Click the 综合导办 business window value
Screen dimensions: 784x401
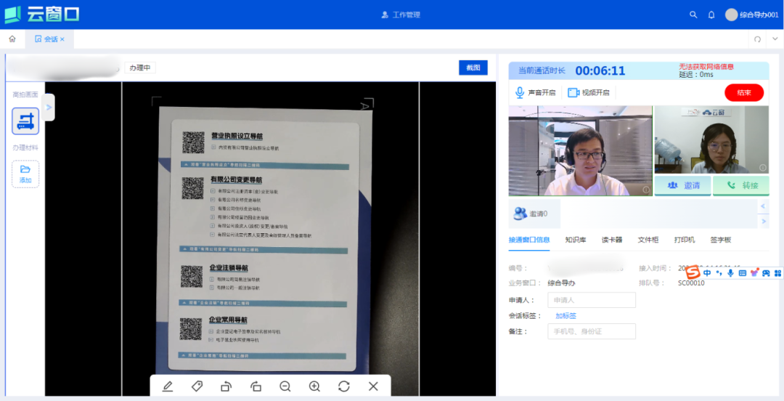561,283
